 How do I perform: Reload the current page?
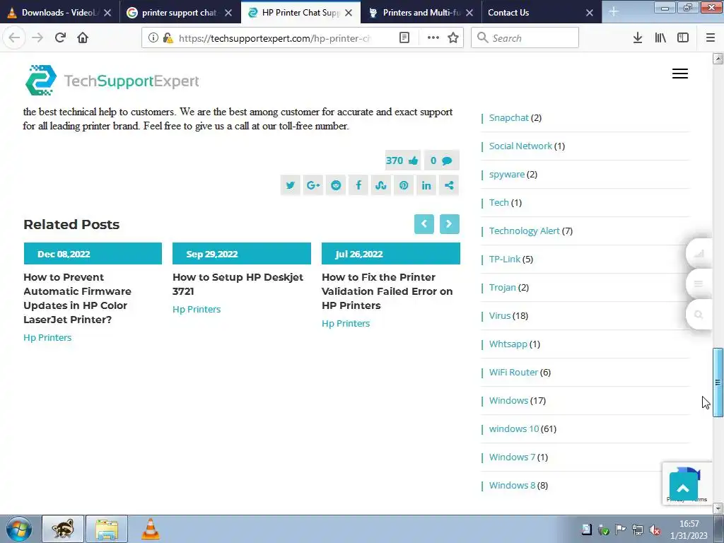[x=60, y=37]
